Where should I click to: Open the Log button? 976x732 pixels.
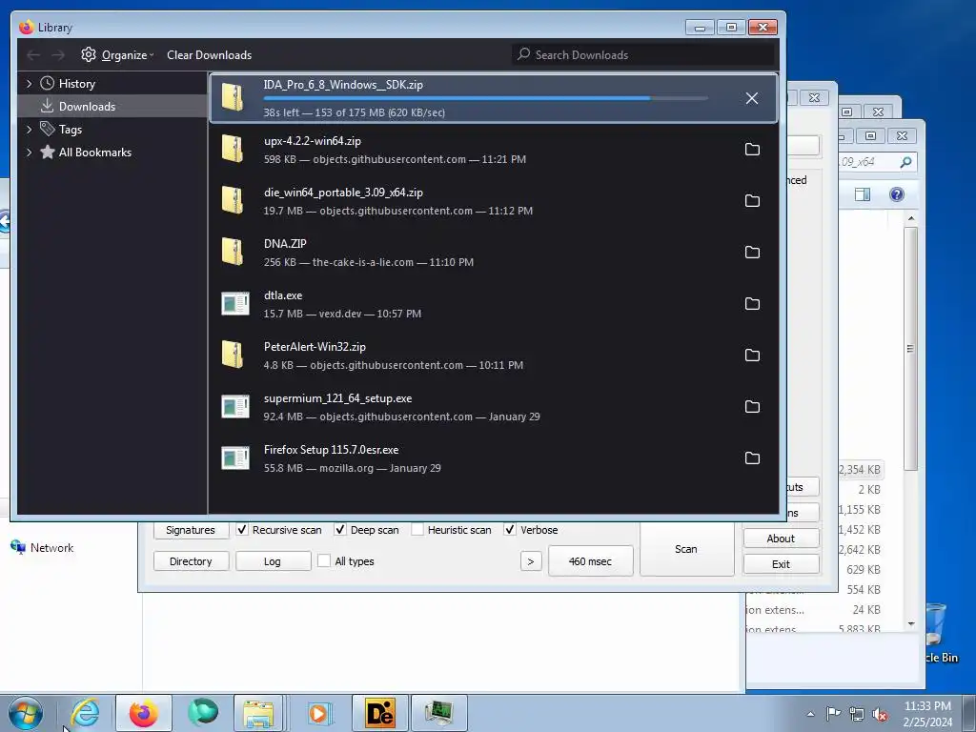coord(273,561)
